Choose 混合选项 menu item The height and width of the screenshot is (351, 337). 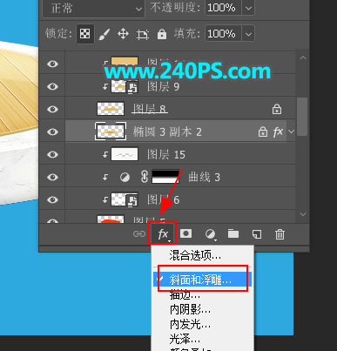coord(202,255)
